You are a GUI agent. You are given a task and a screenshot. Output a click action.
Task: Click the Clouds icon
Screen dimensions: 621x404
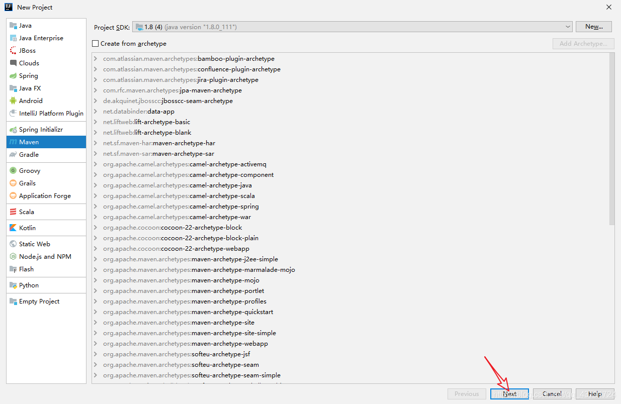[x=13, y=63]
